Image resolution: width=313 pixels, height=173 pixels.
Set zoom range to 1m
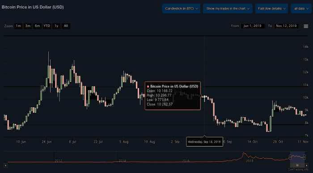18,26
